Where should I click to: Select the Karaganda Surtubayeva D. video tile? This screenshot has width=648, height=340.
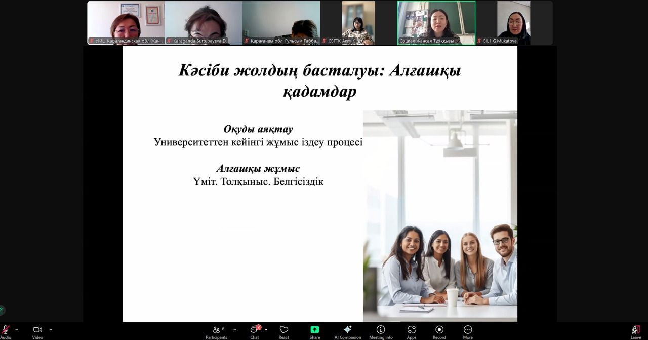tap(204, 23)
